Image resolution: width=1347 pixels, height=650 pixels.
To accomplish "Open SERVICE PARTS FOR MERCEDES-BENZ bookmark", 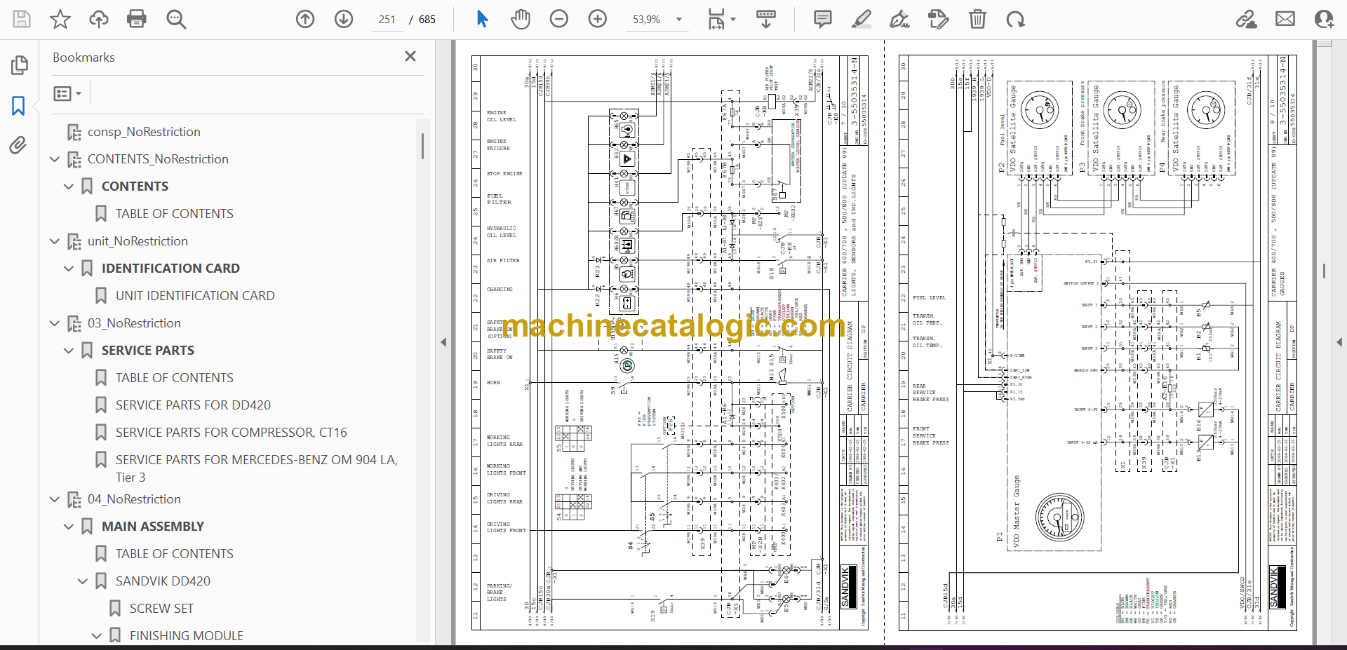I will coord(256,468).
